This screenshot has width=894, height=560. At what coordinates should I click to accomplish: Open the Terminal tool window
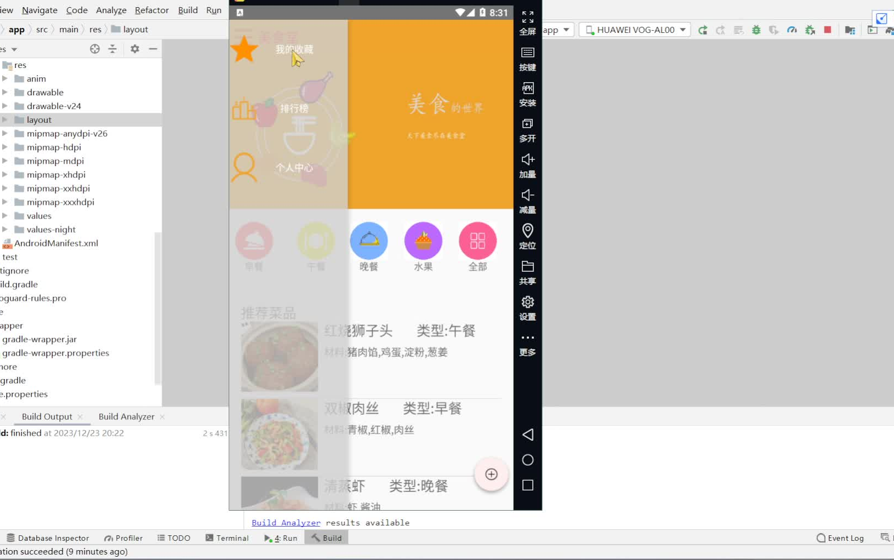(x=227, y=538)
